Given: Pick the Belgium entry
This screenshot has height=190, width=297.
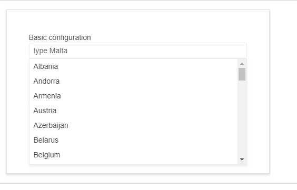Looking at the screenshot, I should tap(47, 155).
